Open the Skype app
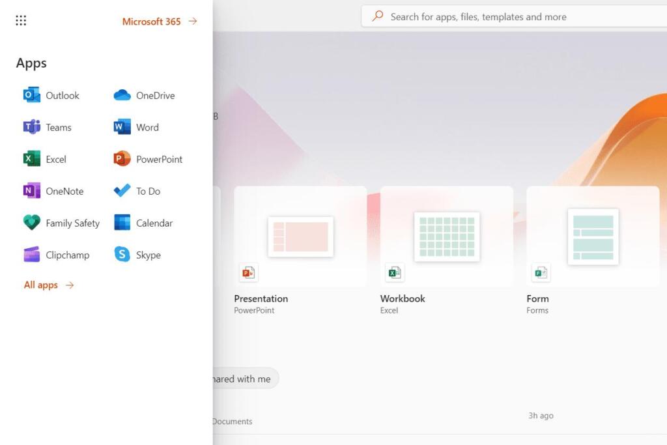Image resolution: width=667 pixels, height=445 pixels. (137, 255)
